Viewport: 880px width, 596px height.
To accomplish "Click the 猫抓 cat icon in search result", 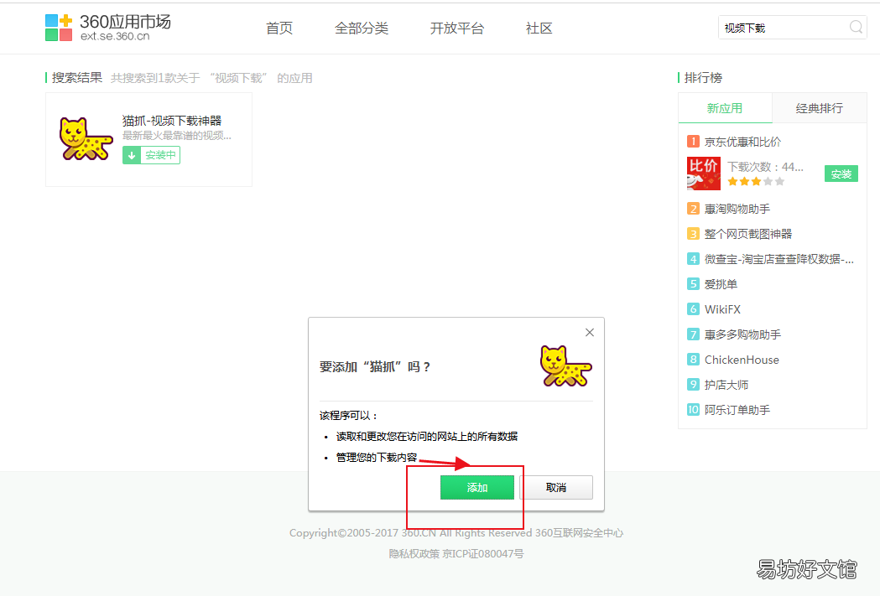I will click(86, 138).
